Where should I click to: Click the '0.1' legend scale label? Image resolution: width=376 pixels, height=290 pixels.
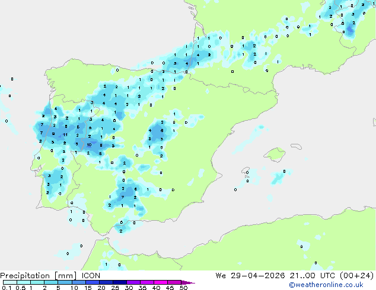(x=7, y=288)
